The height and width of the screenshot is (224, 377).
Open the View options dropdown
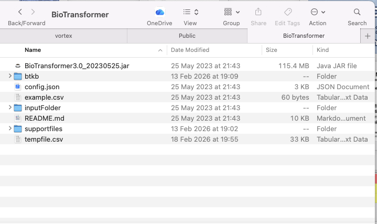pyautogui.click(x=190, y=12)
